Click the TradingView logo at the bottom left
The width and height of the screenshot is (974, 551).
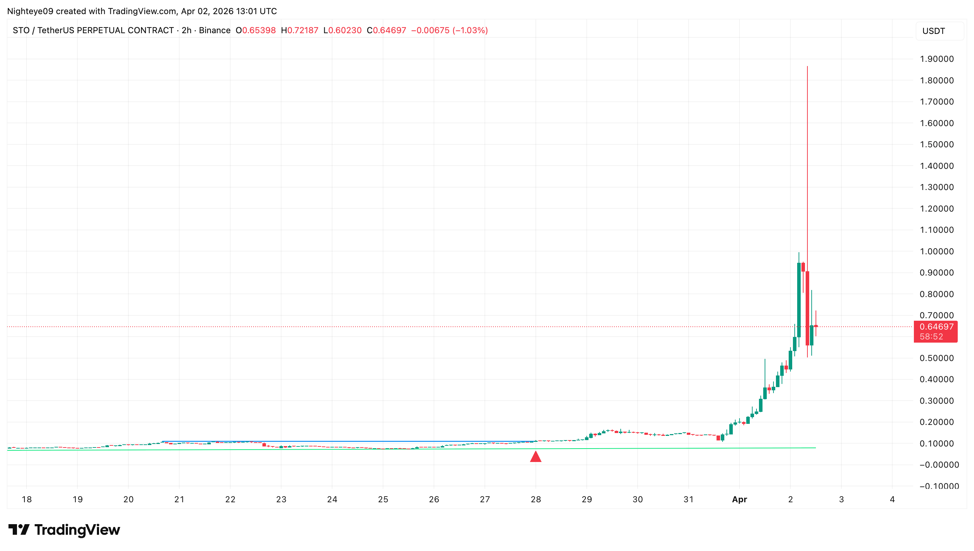click(64, 529)
